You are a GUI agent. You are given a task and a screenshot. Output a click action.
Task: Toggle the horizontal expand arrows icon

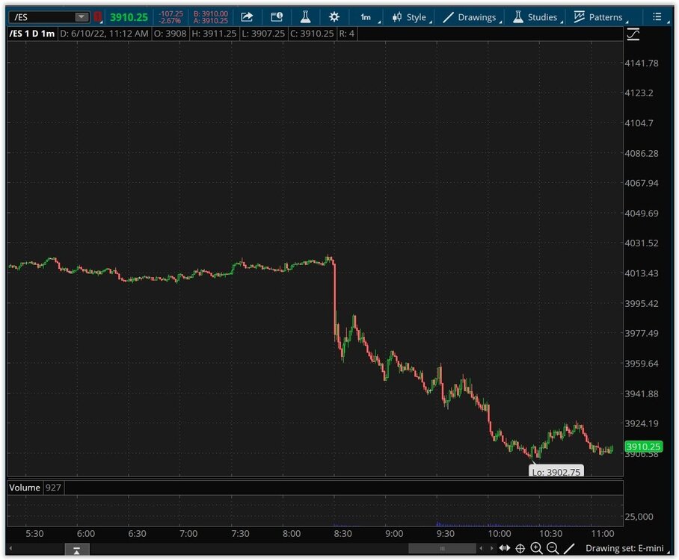point(505,549)
